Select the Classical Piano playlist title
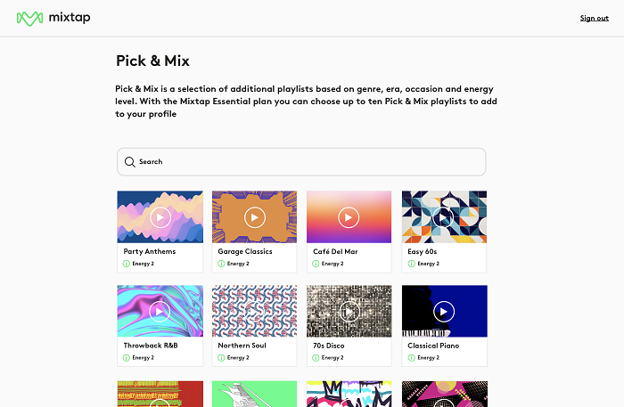Screen dimensions: 624x407 point(435,345)
